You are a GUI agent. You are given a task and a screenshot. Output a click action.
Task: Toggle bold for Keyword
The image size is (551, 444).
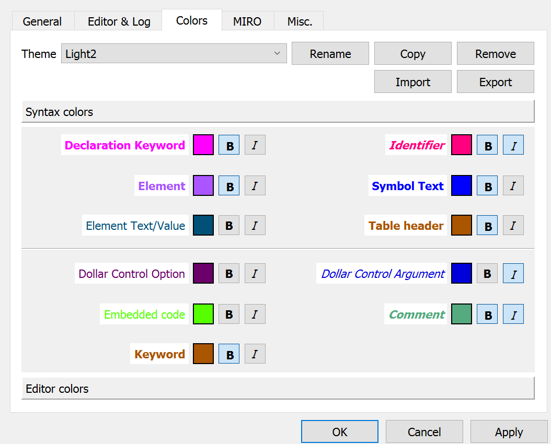click(229, 354)
